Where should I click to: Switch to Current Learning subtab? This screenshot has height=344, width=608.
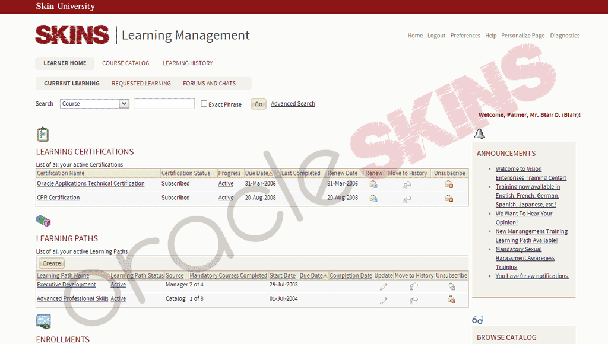pyautogui.click(x=72, y=83)
